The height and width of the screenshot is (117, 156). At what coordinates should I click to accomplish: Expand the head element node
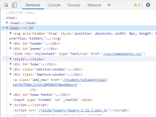[x=7, y=23]
